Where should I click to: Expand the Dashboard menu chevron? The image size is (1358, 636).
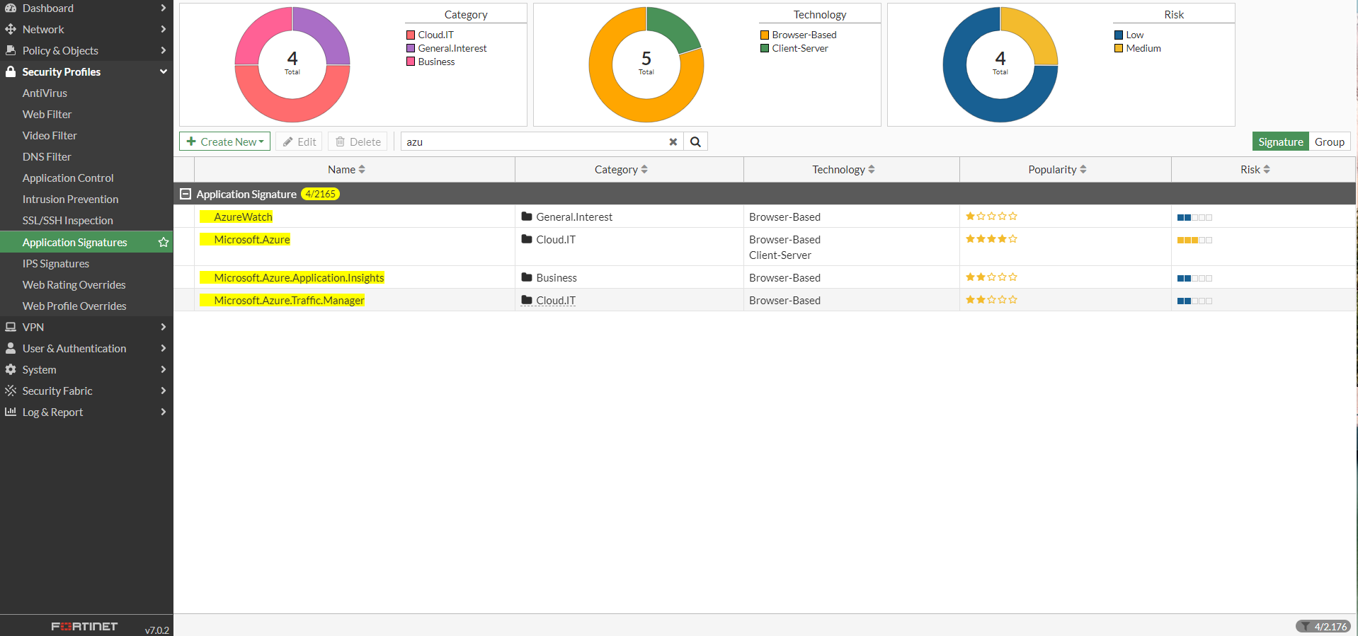164,8
